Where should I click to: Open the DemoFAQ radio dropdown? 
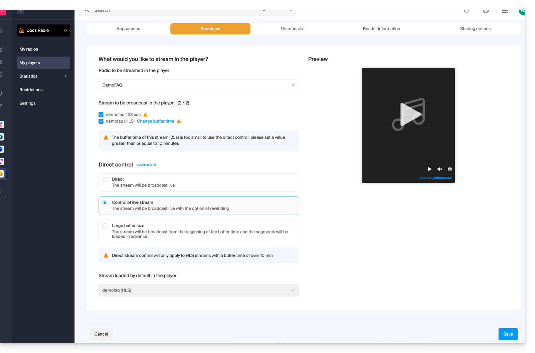click(x=199, y=85)
